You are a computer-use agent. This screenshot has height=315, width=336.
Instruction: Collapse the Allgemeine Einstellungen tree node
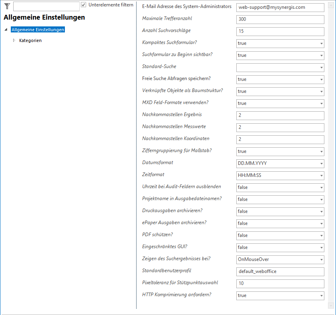6,30
